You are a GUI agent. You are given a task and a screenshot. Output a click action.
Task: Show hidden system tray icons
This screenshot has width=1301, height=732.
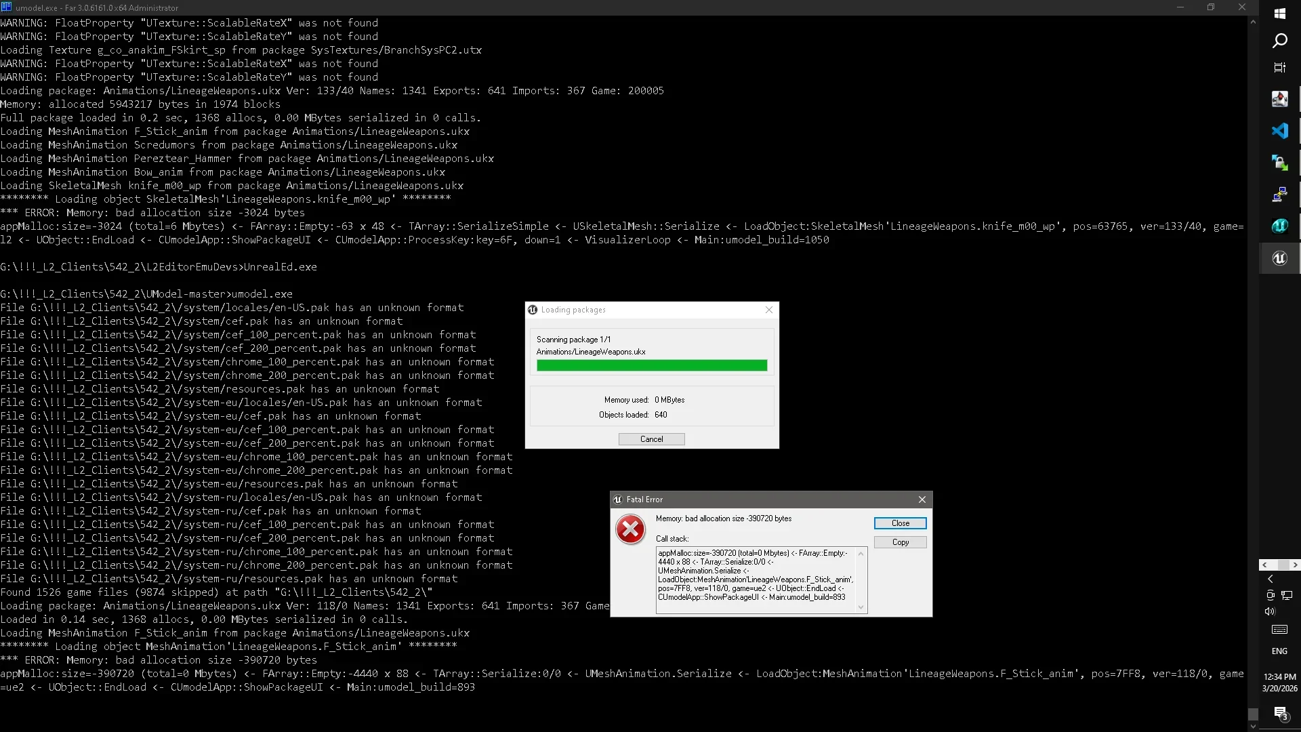pyautogui.click(x=1271, y=579)
